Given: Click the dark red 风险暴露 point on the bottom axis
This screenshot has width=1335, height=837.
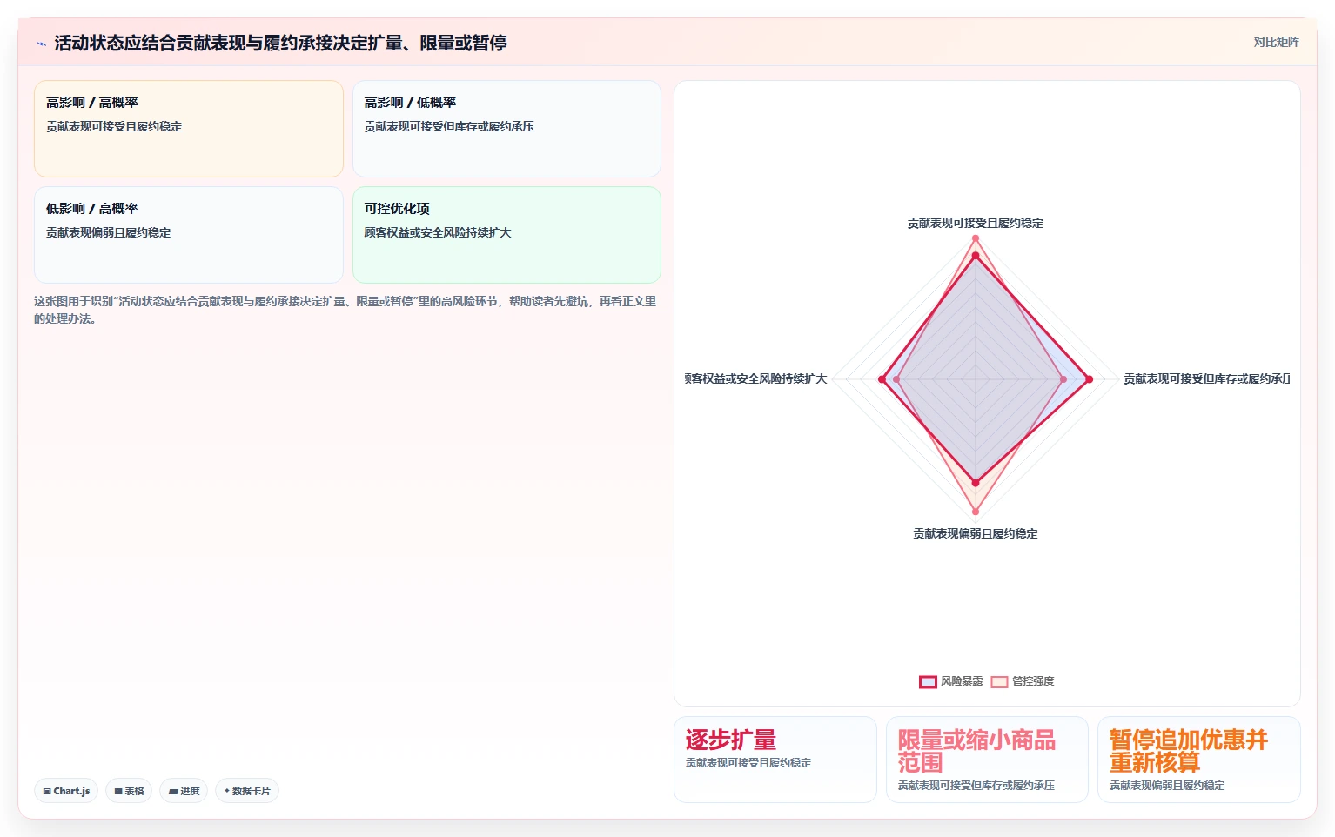Looking at the screenshot, I should click(x=976, y=482).
